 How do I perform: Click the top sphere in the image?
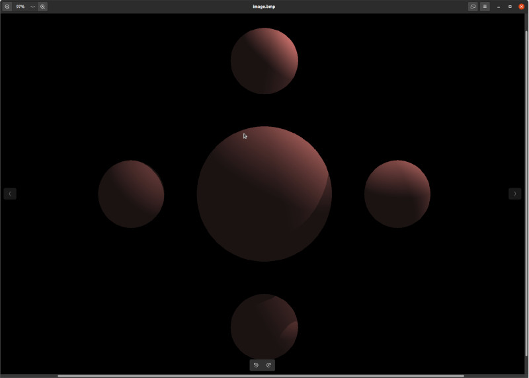coord(264,61)
